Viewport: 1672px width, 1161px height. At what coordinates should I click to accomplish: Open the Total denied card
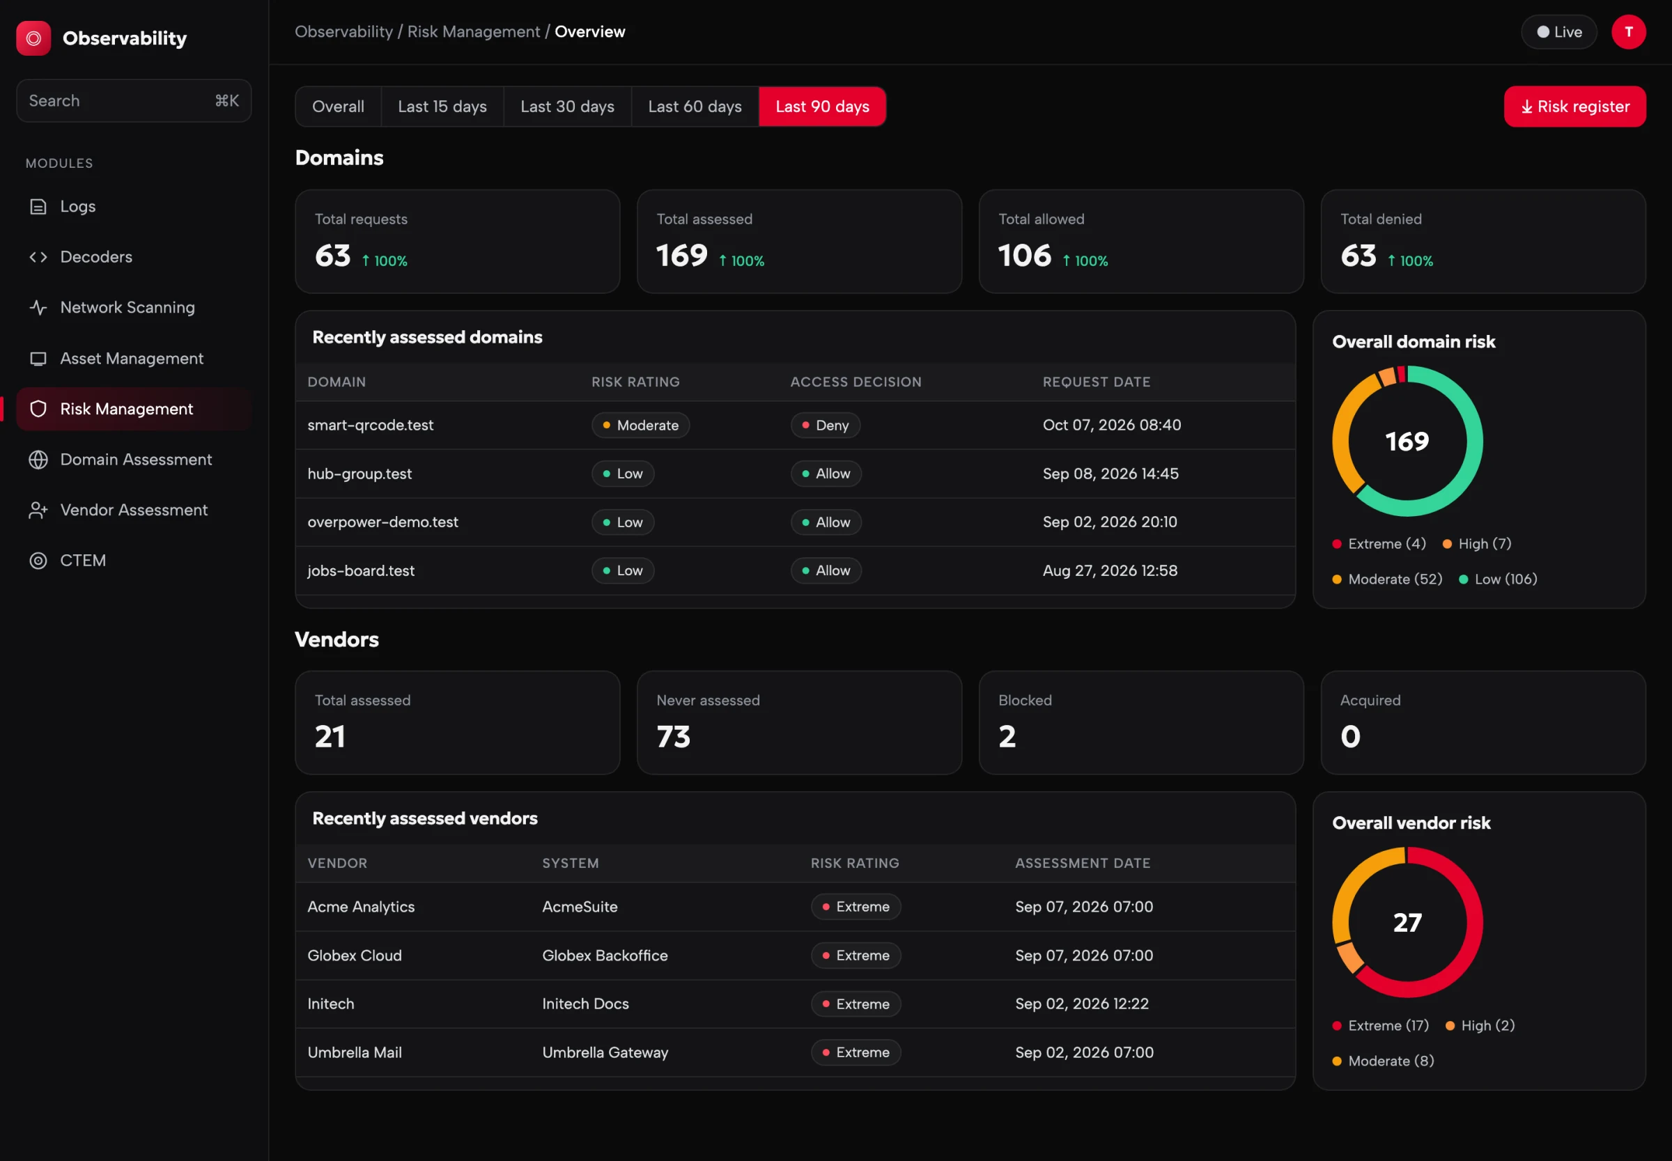click(x=1483, y=242)
